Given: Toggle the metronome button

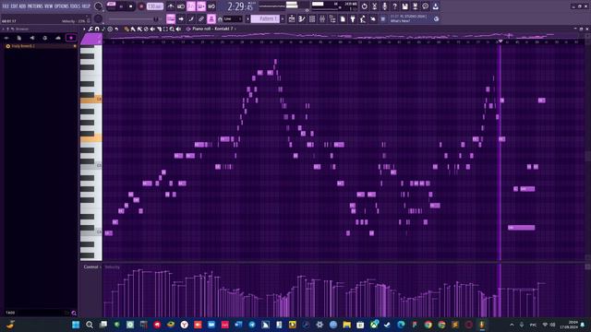Looking at the screenshot, I should [x=171, y=6].
